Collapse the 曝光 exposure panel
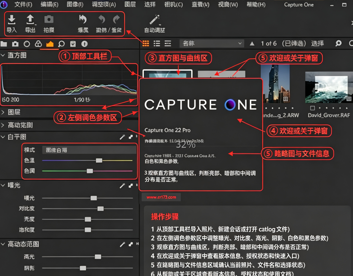This screenshot has width=353, height=276. click(3, 185)
